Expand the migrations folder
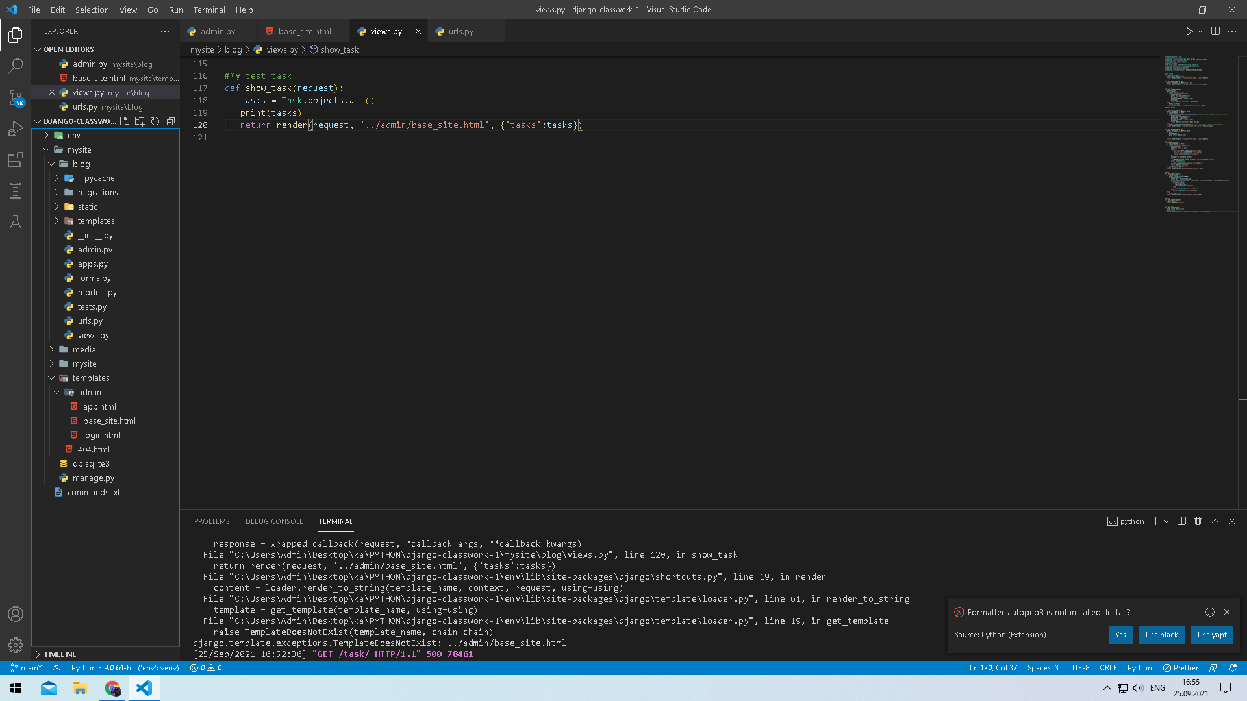This screenshot has height=701, width=1247. point(97,193)
